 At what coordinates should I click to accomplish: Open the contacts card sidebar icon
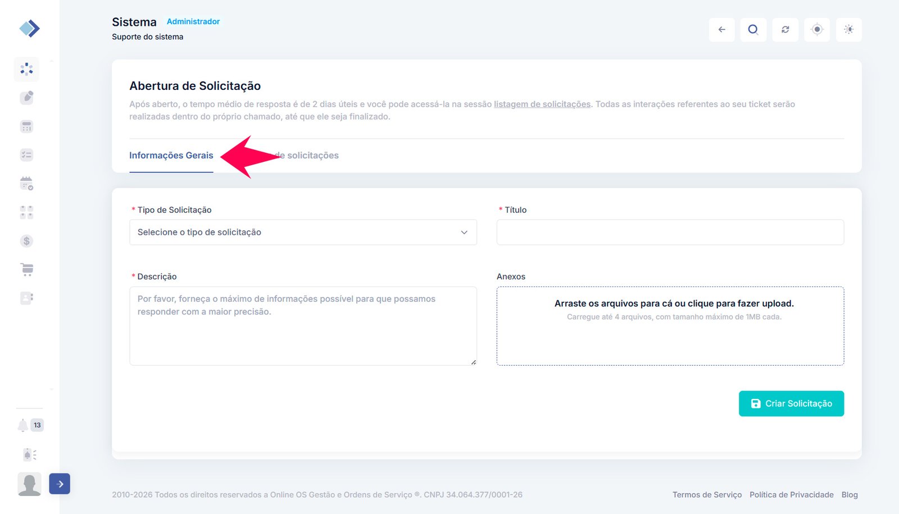26,298
